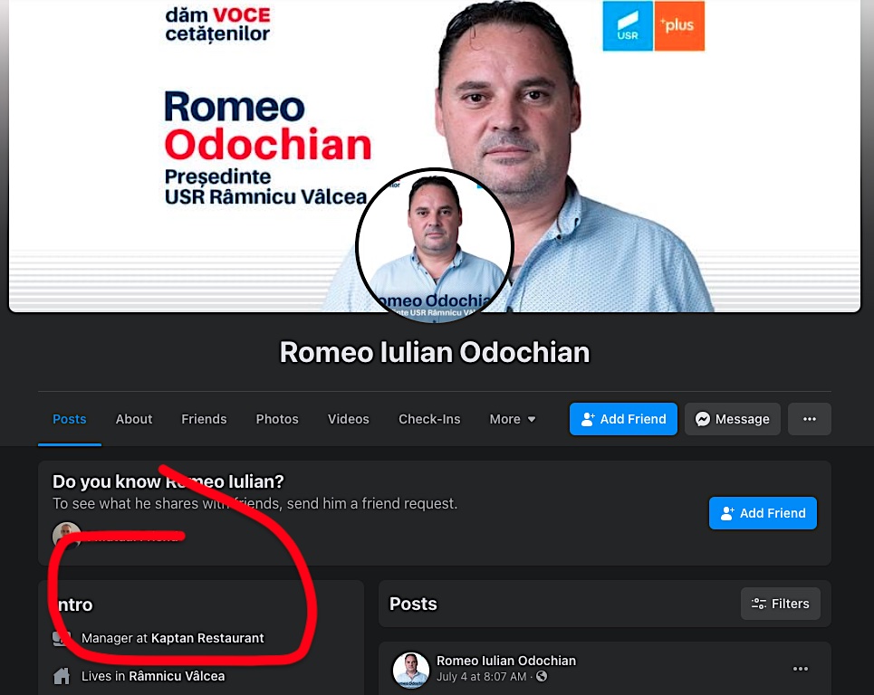Screen dimensions: 874x695
Task: Open the post options three-dots menu
Action: (x=801, y=668)
